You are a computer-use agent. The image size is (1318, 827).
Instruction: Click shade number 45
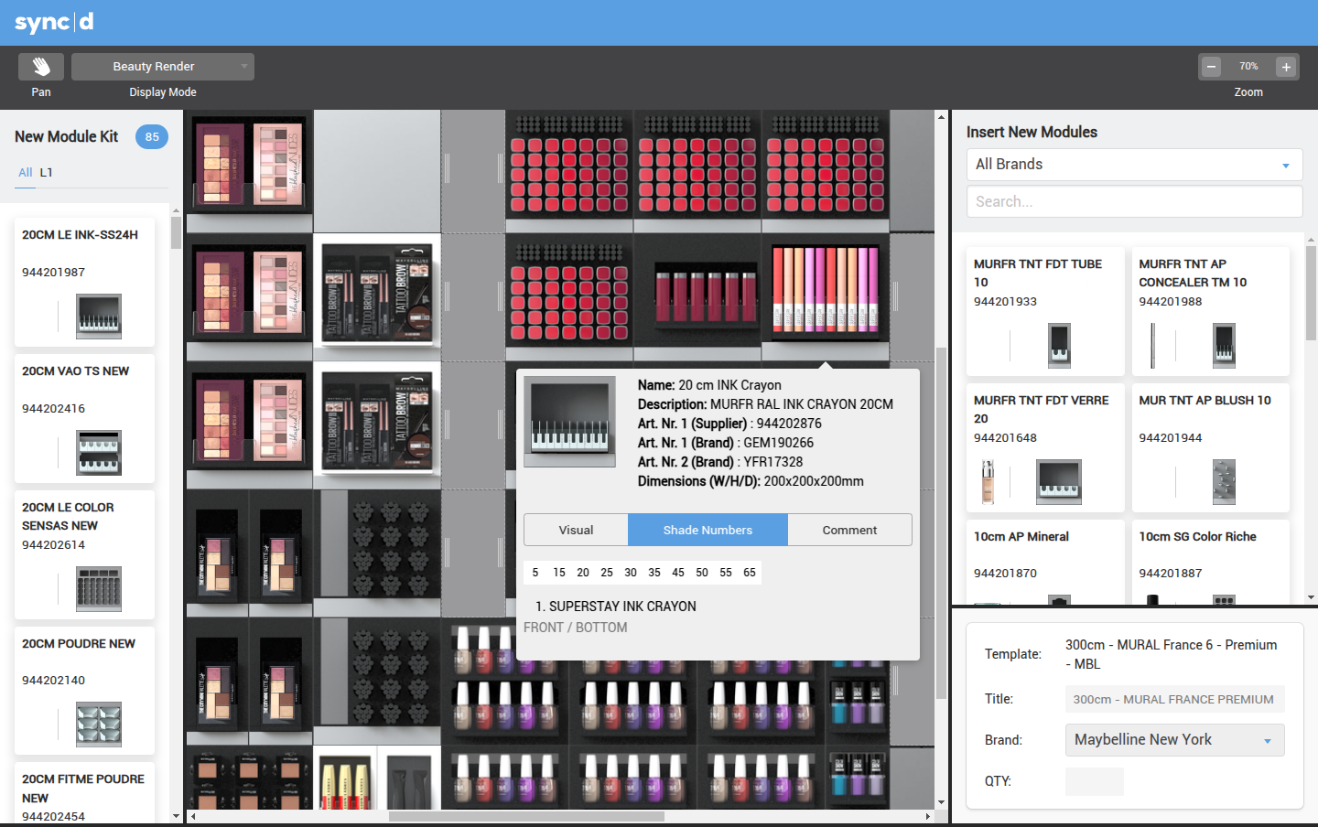678,573
